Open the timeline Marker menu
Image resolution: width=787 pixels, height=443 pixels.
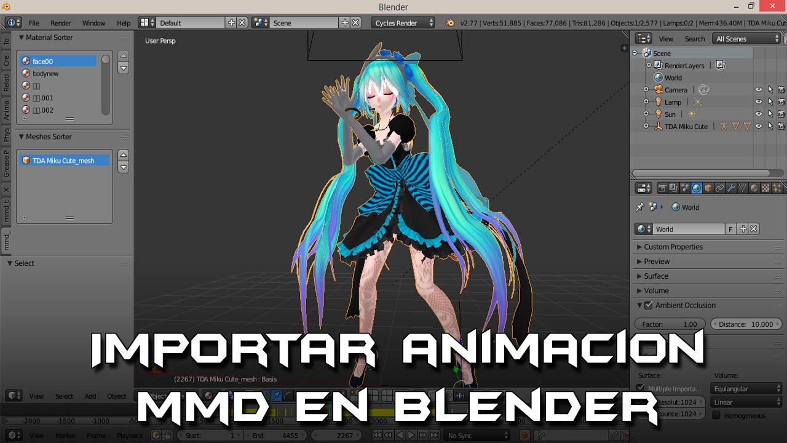tap(65, 436)
